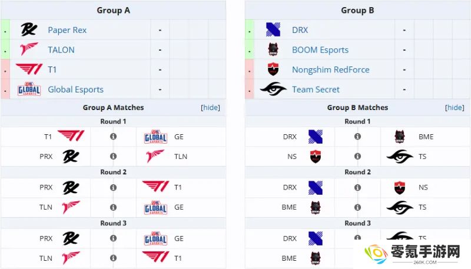Open the BOOM Esports team link
This screenshot has width=471, height=269.
(320, 50)
